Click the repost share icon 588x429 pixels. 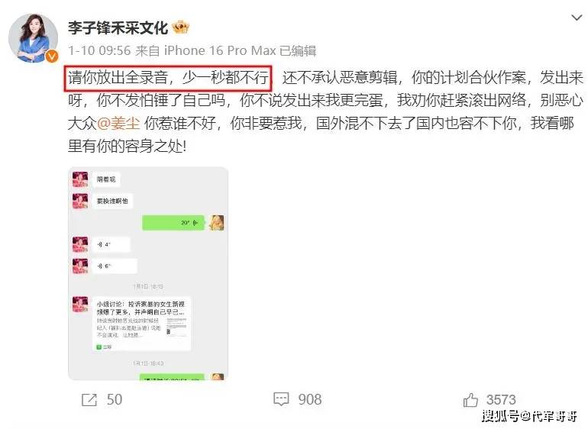tap(89, 400)
